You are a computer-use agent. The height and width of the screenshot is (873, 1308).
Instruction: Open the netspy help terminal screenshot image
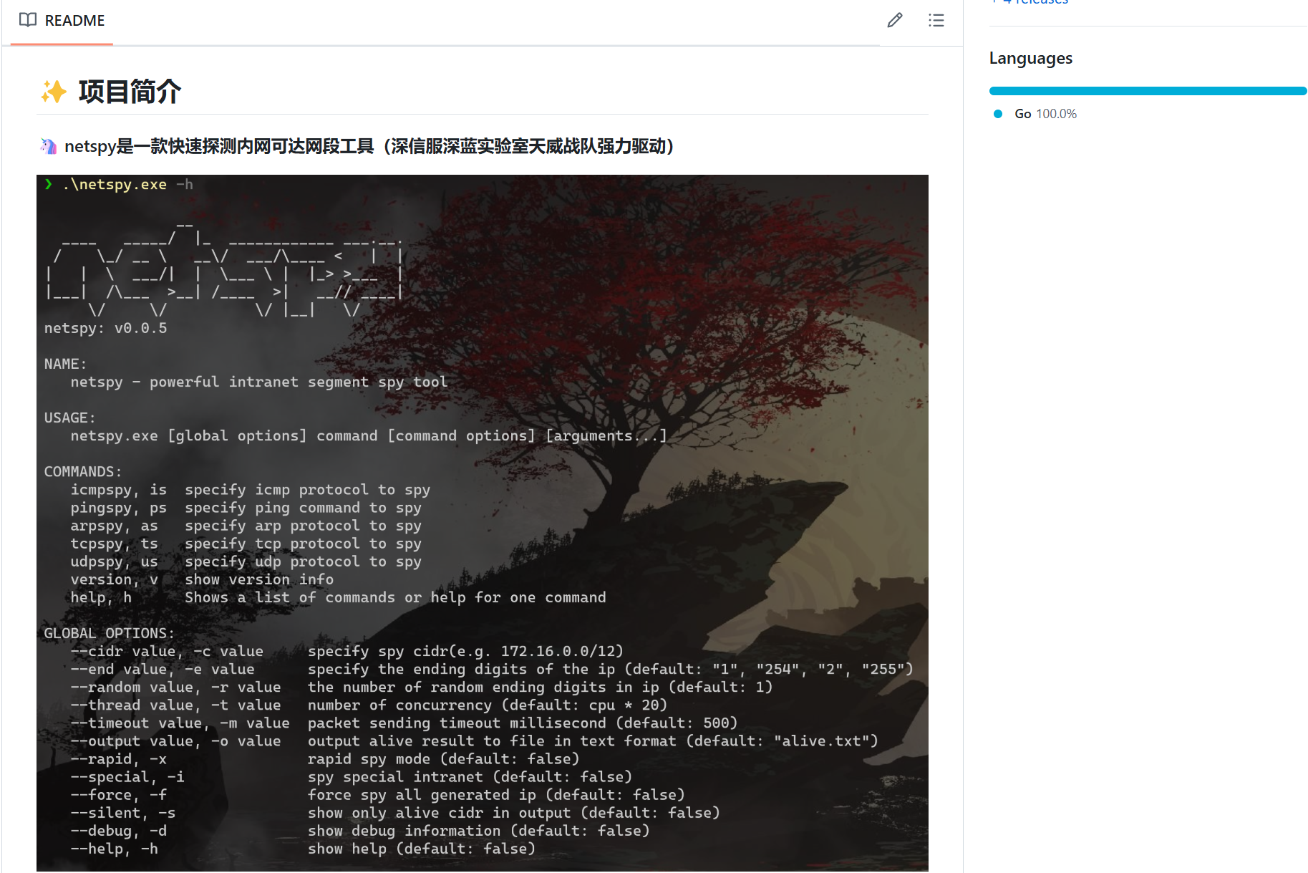point(483,523)
